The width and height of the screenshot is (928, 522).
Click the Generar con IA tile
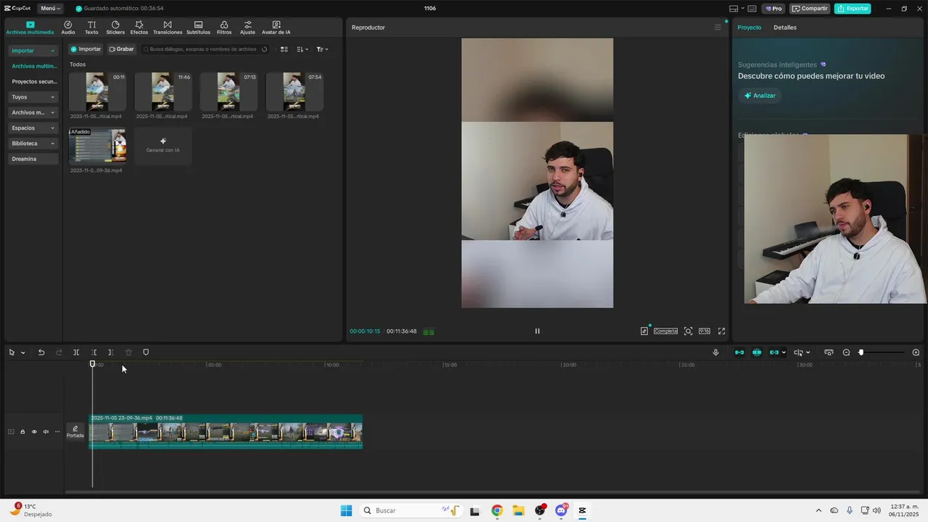pyautogui.click(x=163, y=146)
